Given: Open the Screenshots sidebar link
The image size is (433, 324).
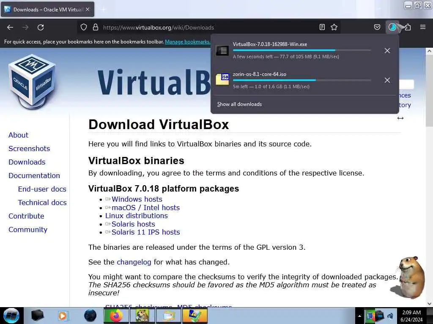Looking at the screenshot, I should click(29, 148).
